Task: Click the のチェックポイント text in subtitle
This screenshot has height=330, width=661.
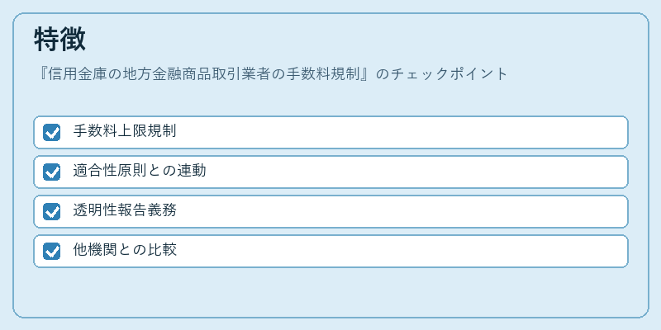Action: (x=441, y=74)
